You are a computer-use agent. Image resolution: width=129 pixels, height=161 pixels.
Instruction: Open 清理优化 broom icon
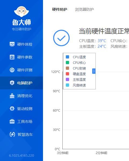(12, 96)
